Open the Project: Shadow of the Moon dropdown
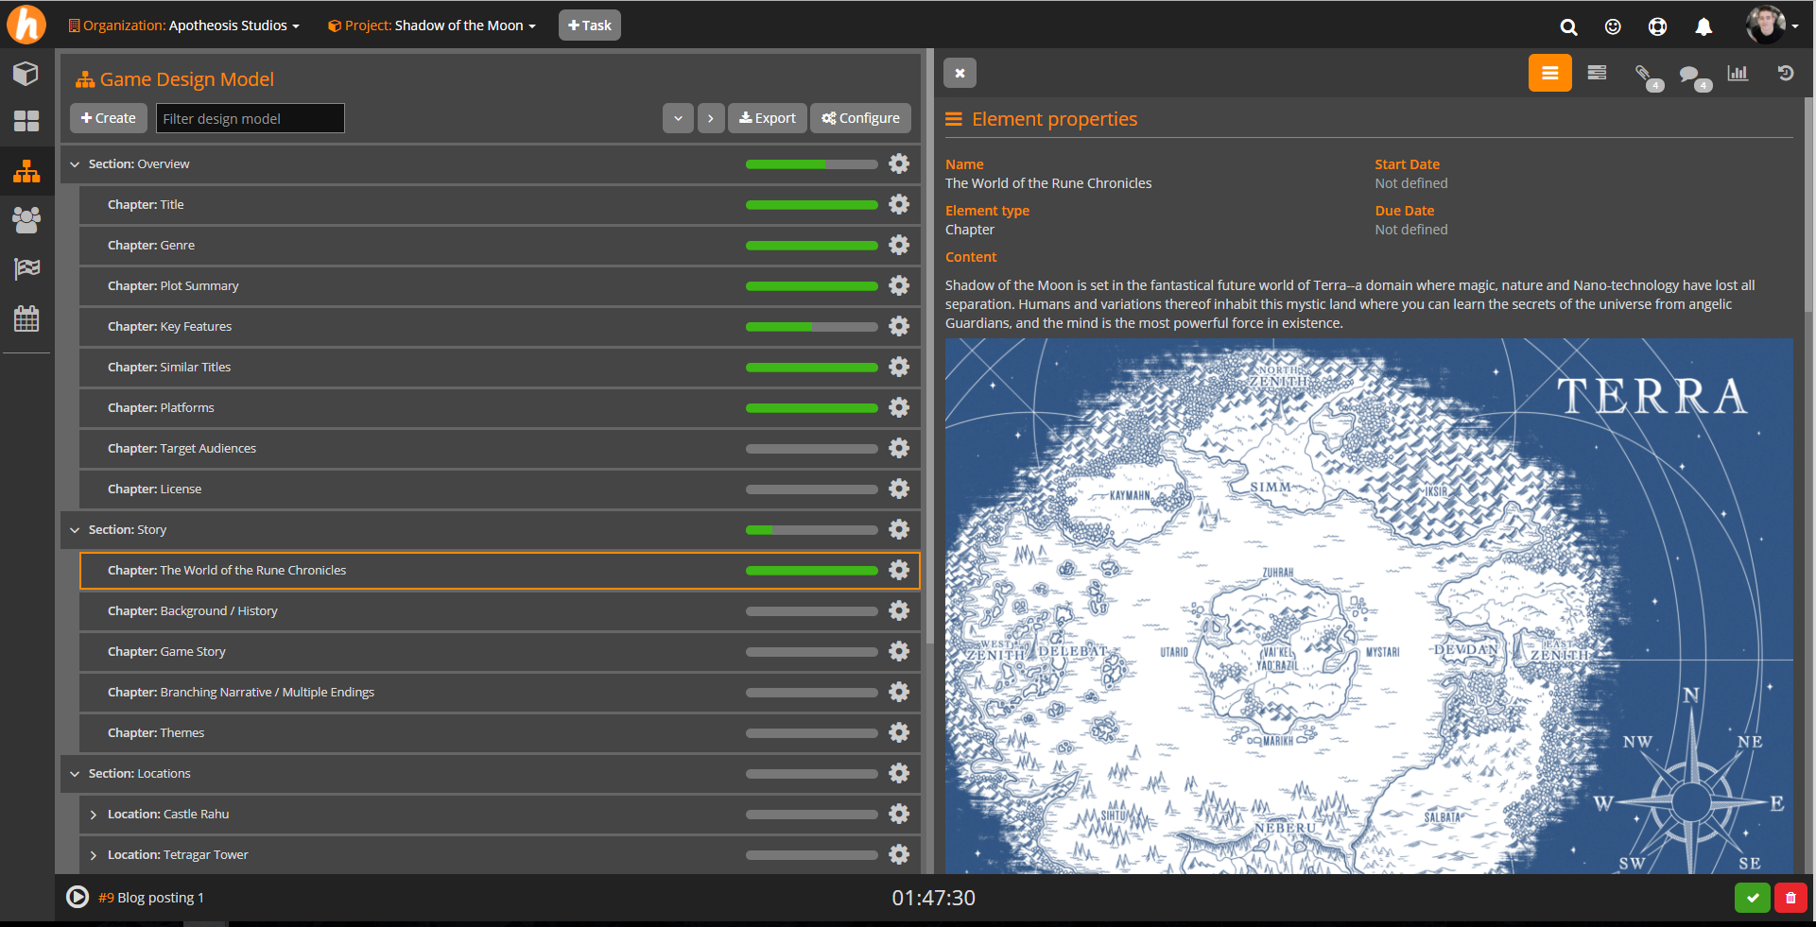The image size is (1816, 927). [431, 26]
